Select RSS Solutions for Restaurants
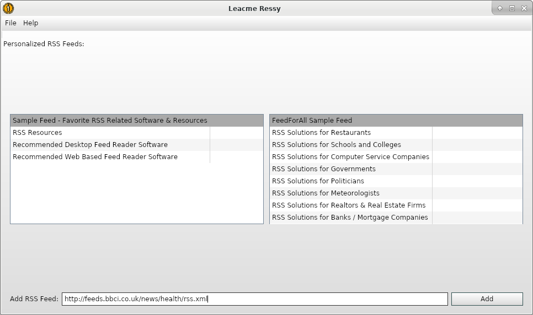 point(321,133)
